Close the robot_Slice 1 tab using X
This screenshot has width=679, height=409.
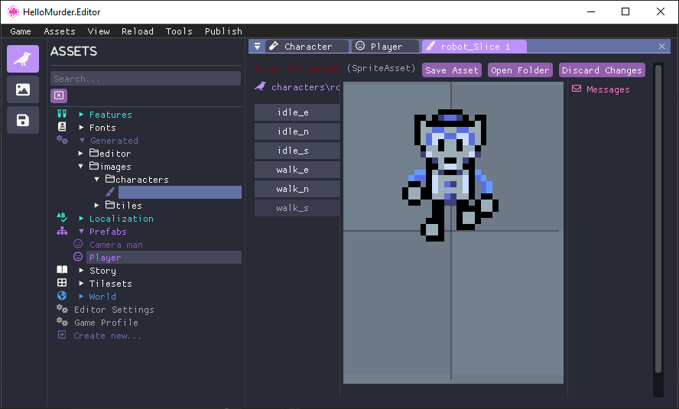click(661, 47)
